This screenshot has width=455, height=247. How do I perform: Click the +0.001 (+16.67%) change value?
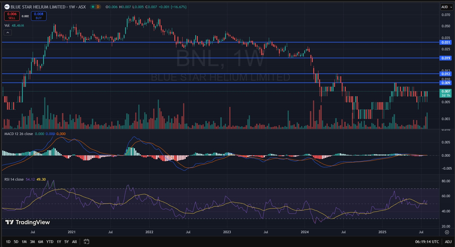click(172, 7)
